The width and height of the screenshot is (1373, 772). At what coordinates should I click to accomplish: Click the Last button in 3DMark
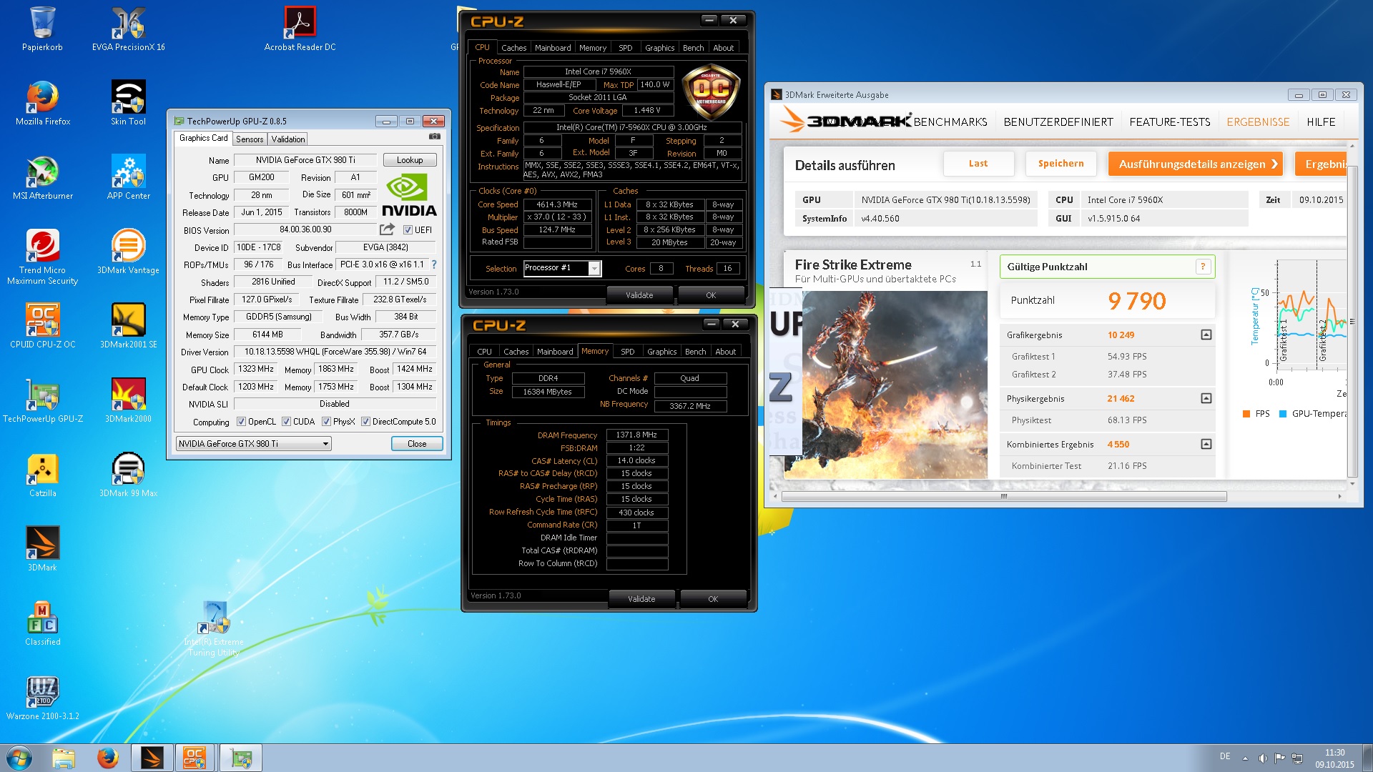point(978,164)
